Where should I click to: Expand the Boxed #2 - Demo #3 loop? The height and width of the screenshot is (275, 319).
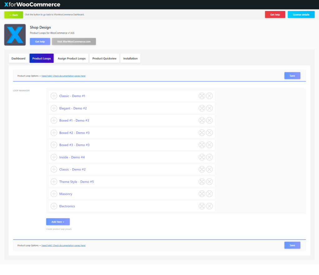(54, 133)
